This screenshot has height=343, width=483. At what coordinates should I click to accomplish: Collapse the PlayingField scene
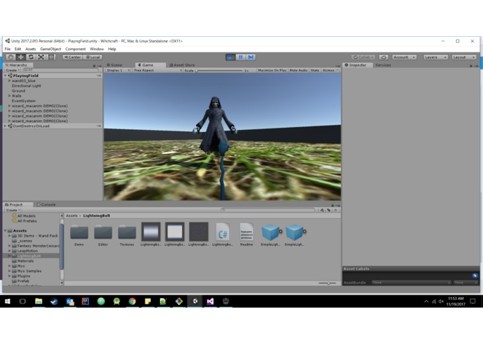6,76
